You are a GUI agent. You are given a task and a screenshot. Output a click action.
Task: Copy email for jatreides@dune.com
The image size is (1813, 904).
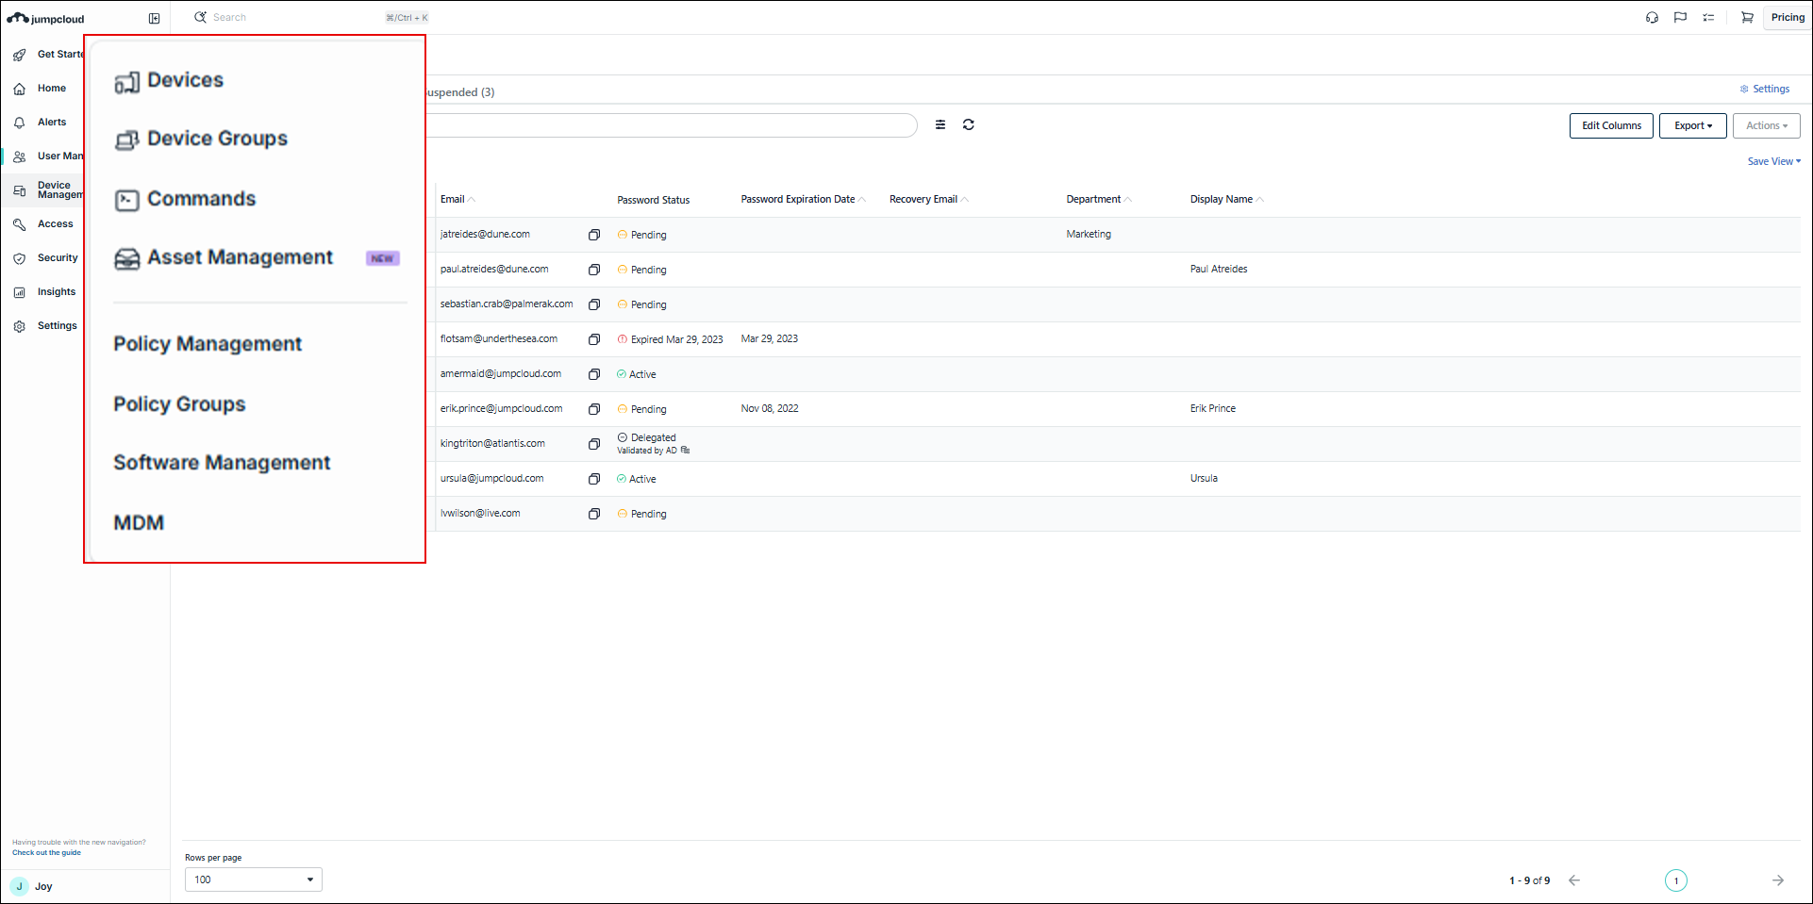click(594, 235)
